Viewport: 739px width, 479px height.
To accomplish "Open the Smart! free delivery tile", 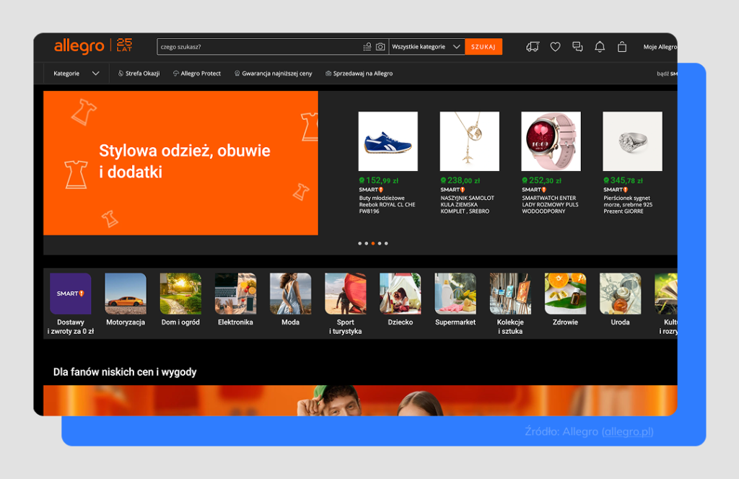I will (71, 294).
